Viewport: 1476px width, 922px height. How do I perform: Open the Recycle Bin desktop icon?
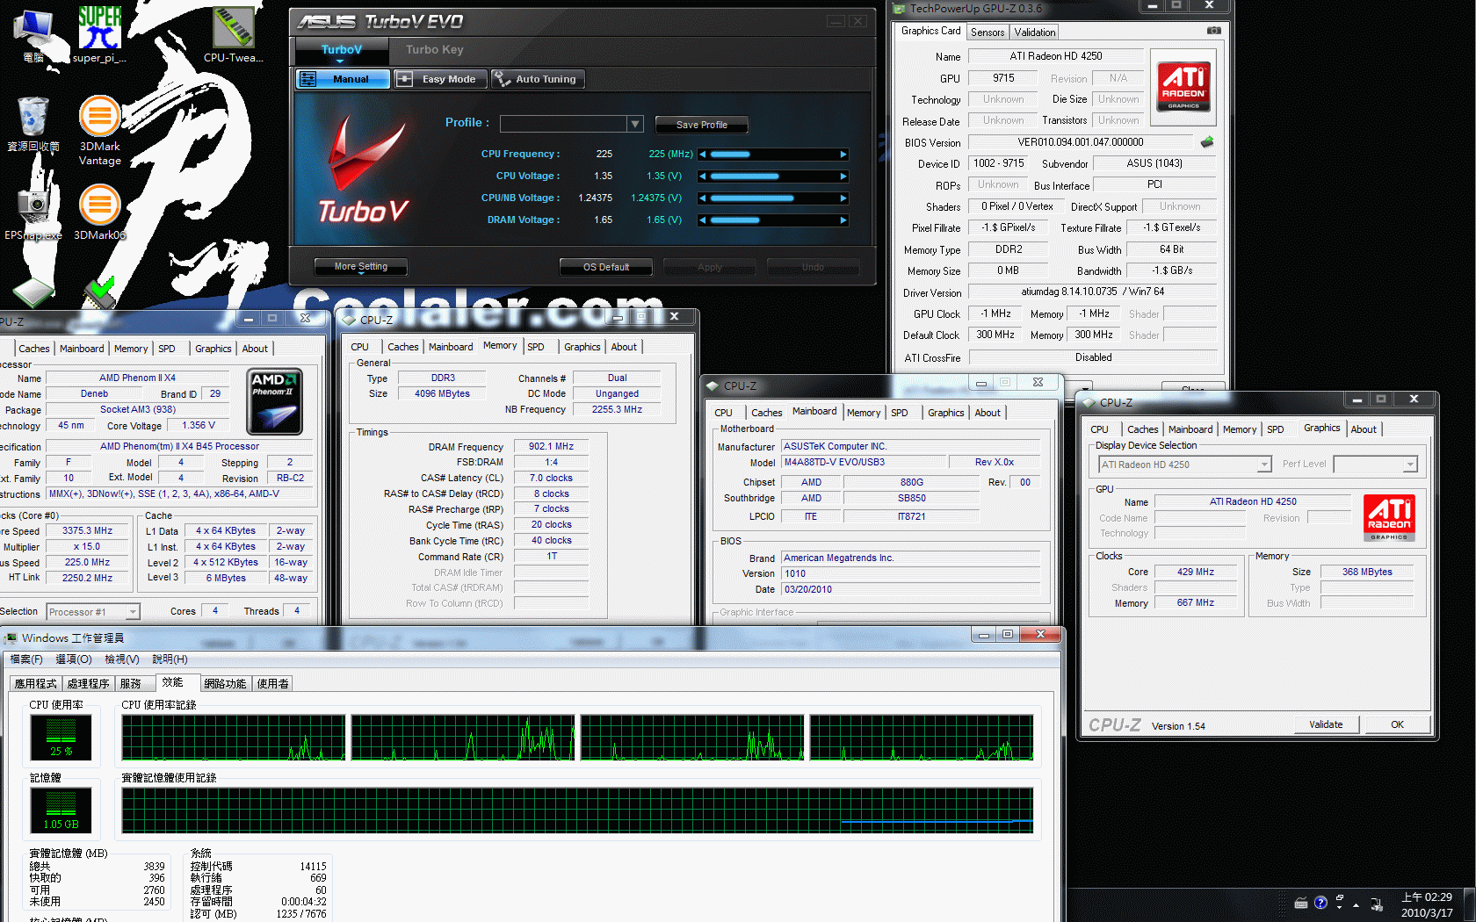(33, 125)
